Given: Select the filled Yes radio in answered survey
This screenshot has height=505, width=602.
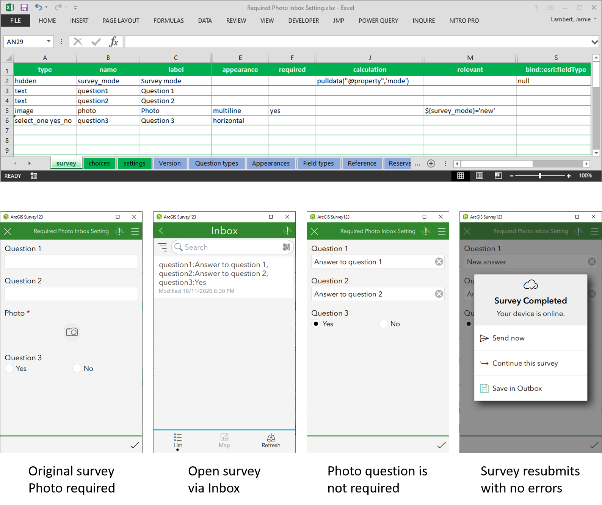Looking at the screenshot, I should pos(316,324).
